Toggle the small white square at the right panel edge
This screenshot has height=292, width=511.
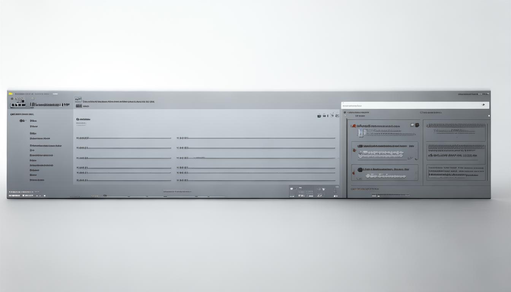tap(489, 116)
